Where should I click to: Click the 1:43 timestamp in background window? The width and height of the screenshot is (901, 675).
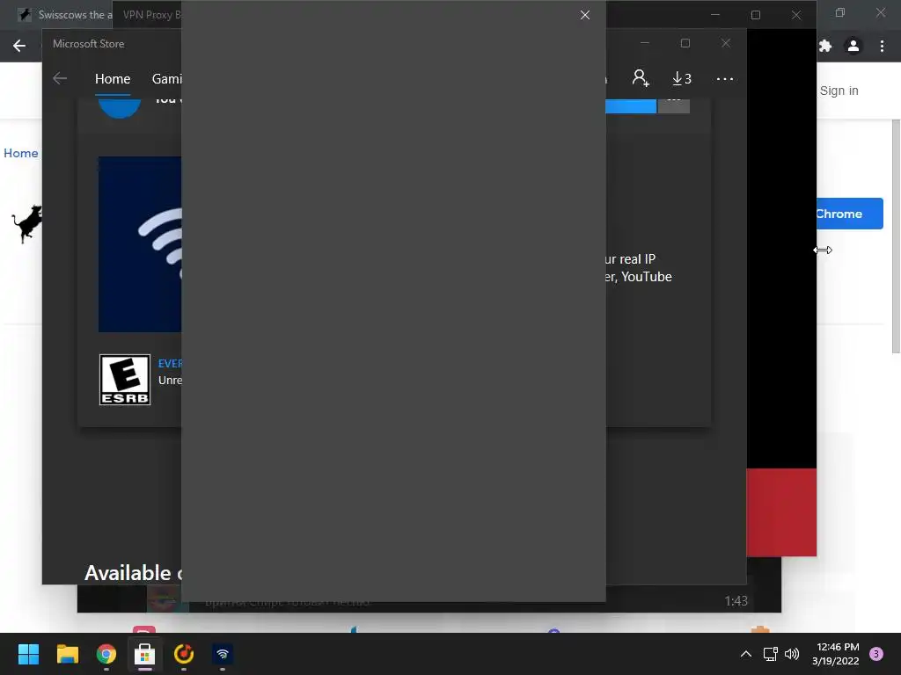point(736,601)
